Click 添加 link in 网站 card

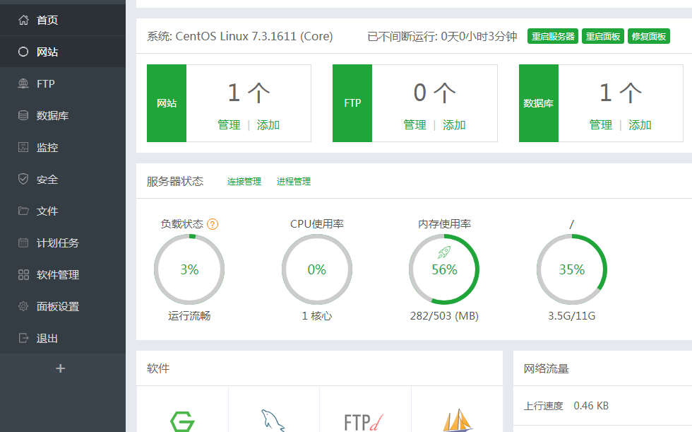(268, 125)
